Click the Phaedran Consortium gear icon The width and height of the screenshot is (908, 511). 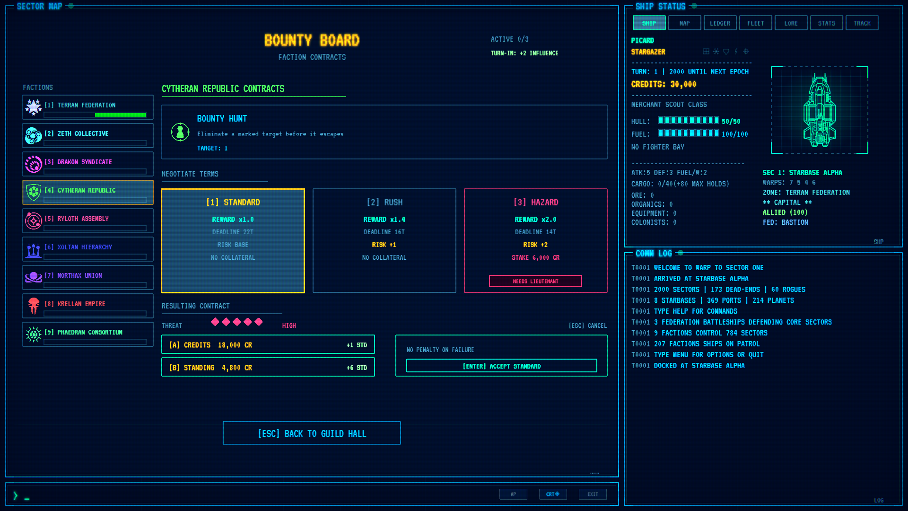pos(34,335)
